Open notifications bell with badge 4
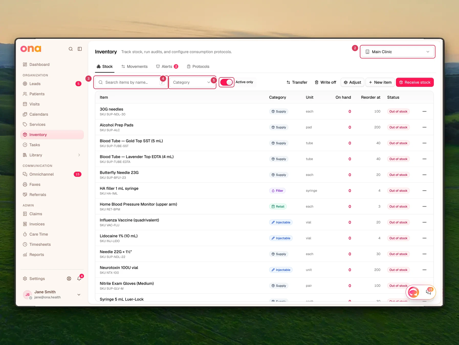Image resolution: width=459 pixels, height=345 pixels. coord(79,279)
